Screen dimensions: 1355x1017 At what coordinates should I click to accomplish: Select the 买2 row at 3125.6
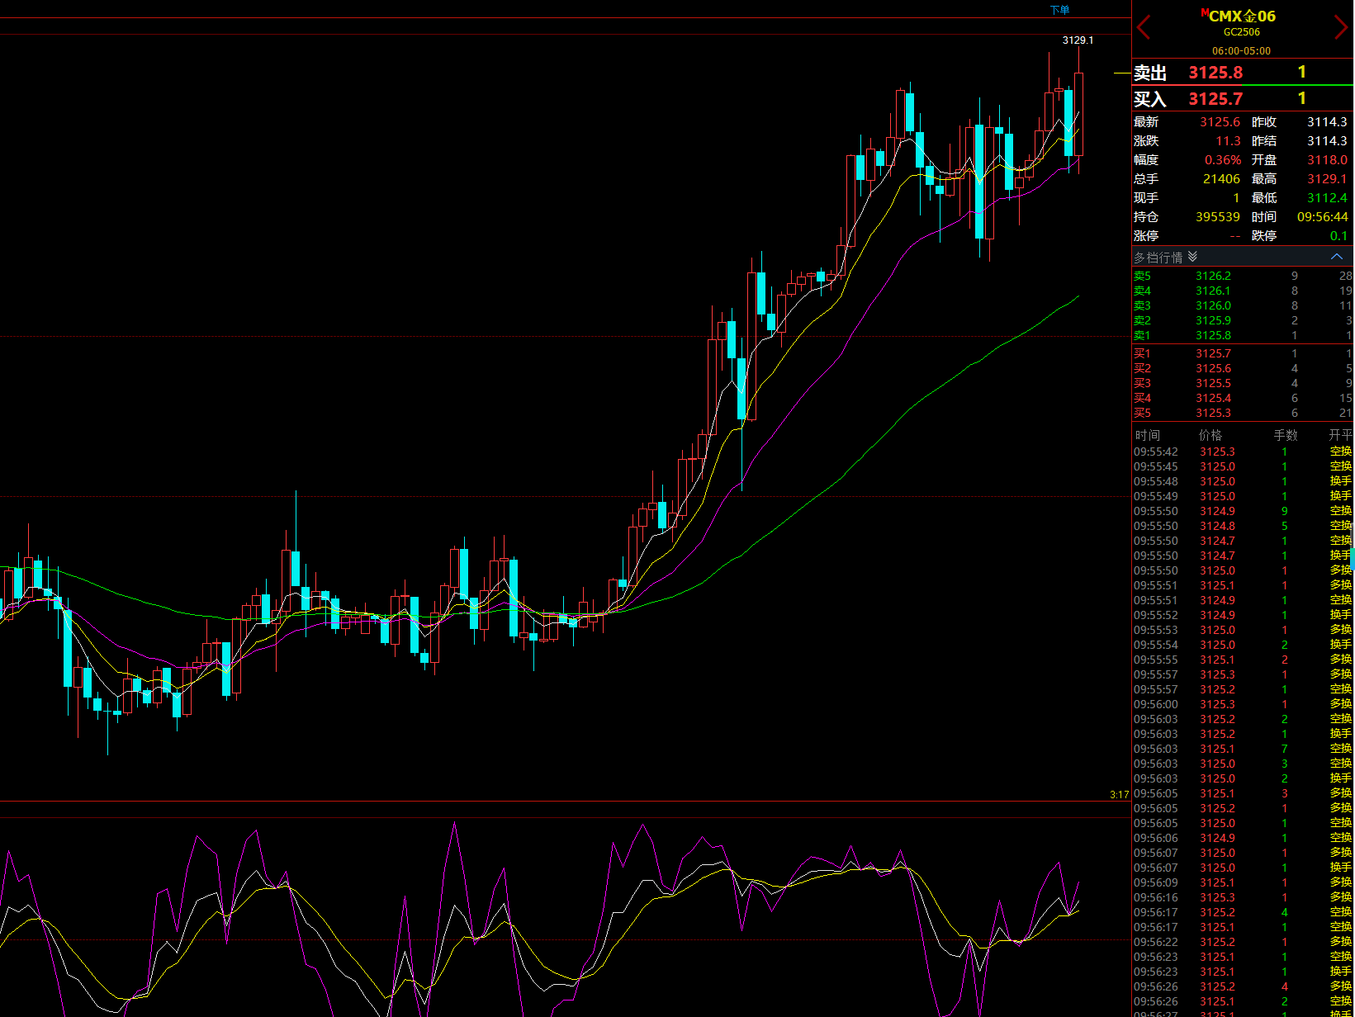click(x=1243, y=368)
